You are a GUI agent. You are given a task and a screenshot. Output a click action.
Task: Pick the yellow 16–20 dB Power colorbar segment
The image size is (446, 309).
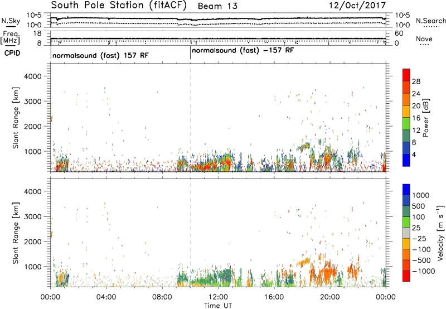[x=406, y=112]
